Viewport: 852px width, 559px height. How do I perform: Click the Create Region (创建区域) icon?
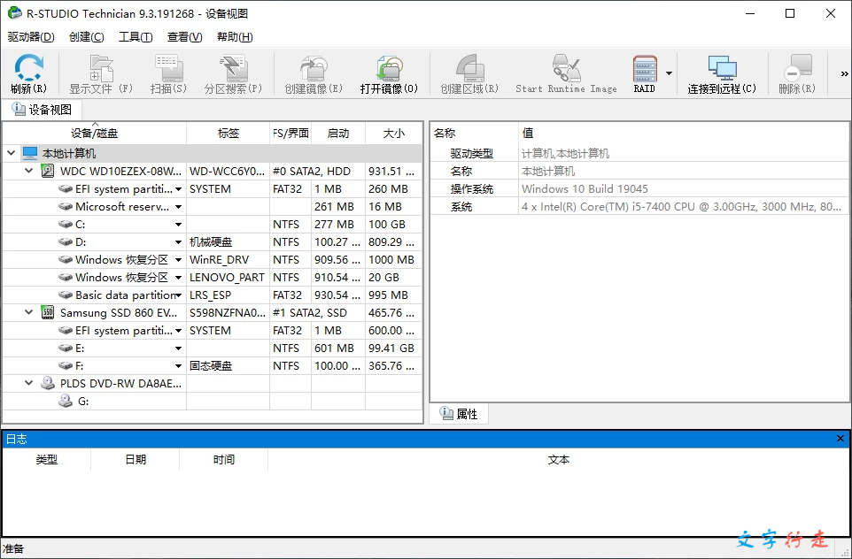click(x=469, y=68)
